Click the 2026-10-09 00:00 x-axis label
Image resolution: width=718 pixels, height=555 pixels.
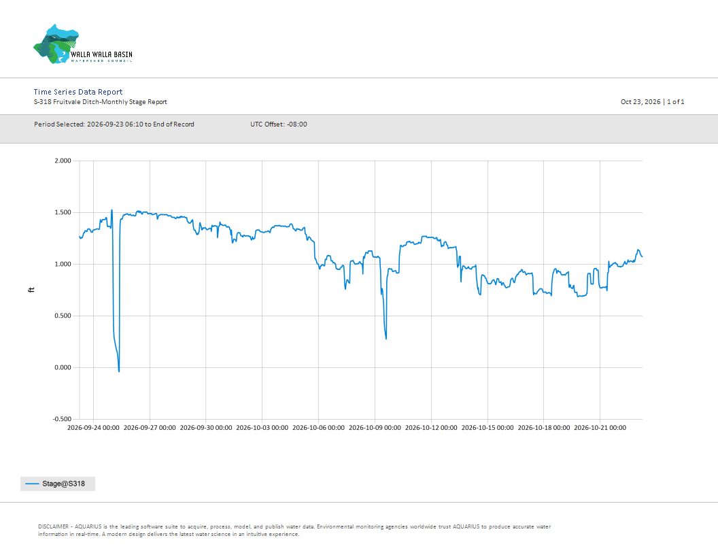375,428
